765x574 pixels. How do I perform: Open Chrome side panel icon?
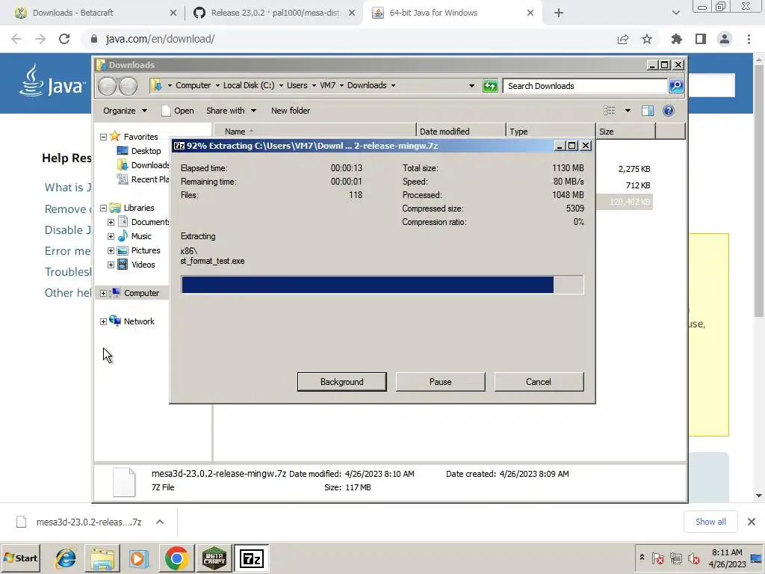[701, 39]
